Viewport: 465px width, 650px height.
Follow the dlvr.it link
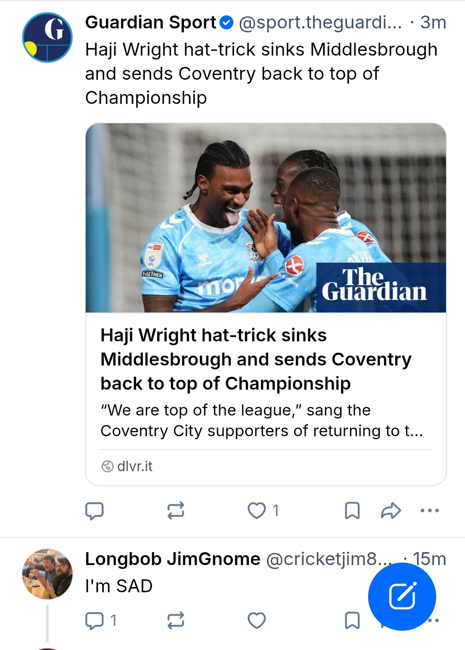point(134,466)
